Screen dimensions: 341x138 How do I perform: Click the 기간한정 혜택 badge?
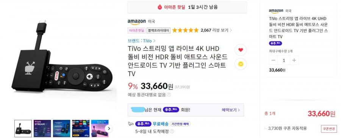pos(180,124)
